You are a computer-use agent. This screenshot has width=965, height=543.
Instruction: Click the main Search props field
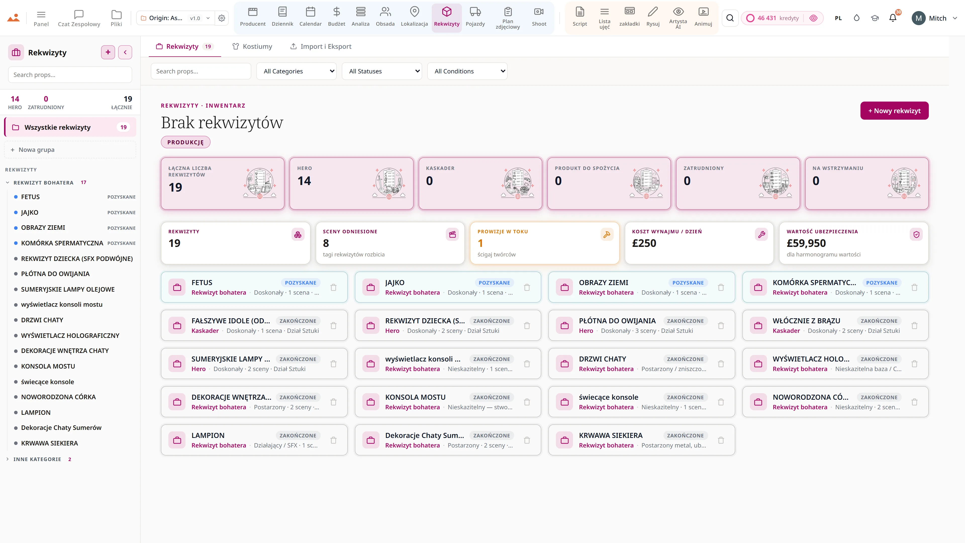tap(201, 71)
